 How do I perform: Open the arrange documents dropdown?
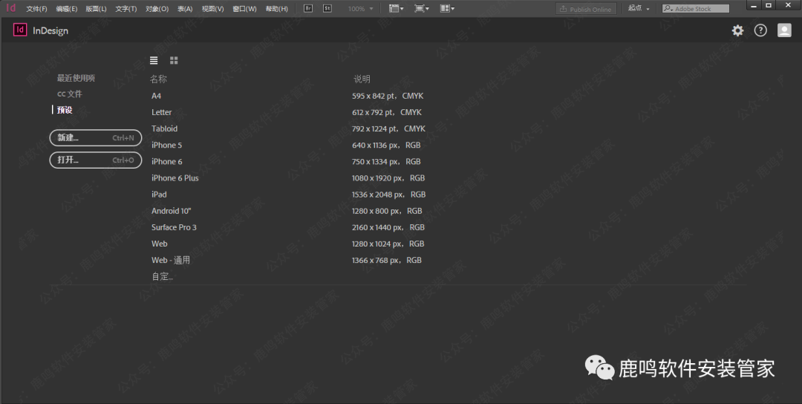coord(447,9)
